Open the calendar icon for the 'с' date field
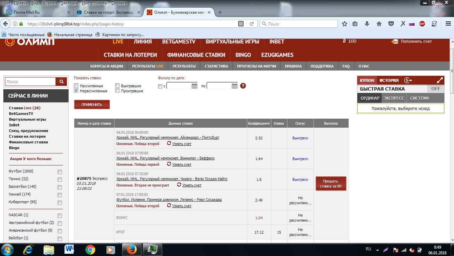 tap(194, 86)
